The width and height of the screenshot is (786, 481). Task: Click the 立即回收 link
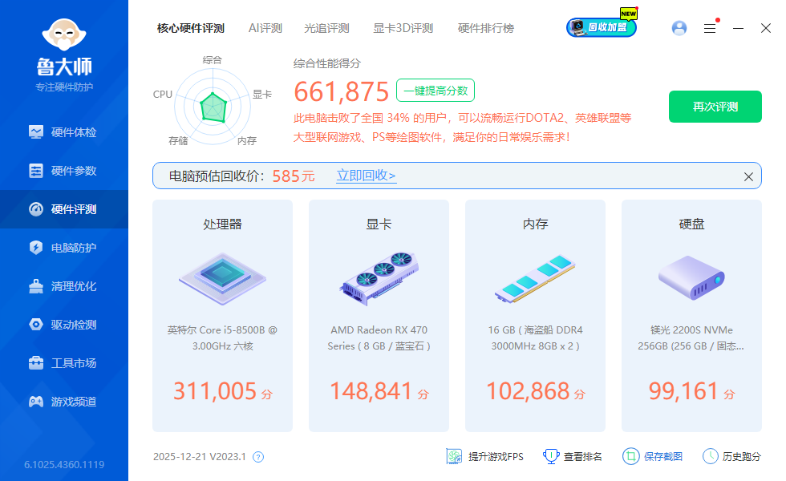pos(366,176)
